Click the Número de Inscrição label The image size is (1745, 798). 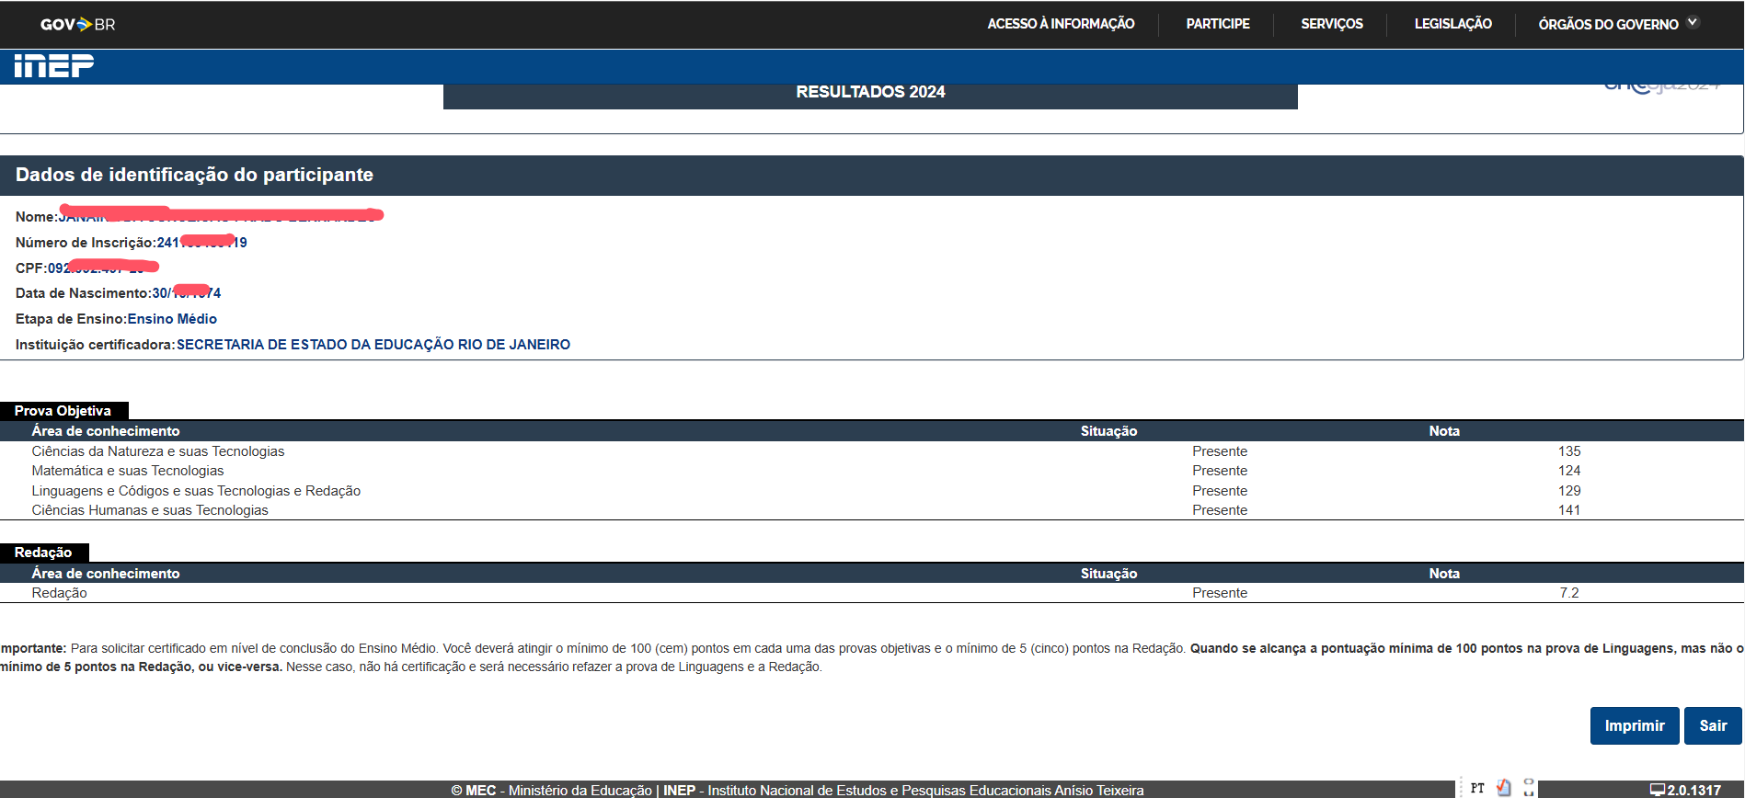pos(86,243)
